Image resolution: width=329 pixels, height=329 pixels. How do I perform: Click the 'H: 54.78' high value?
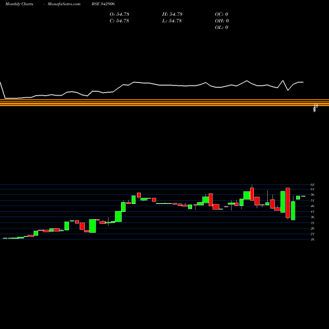172,14
